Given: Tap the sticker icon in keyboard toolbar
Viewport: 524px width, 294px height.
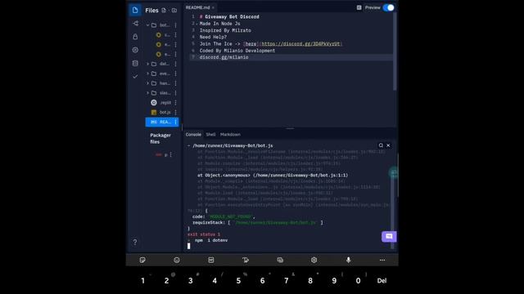Looking at the screenshot, I should tap(142, 260).
